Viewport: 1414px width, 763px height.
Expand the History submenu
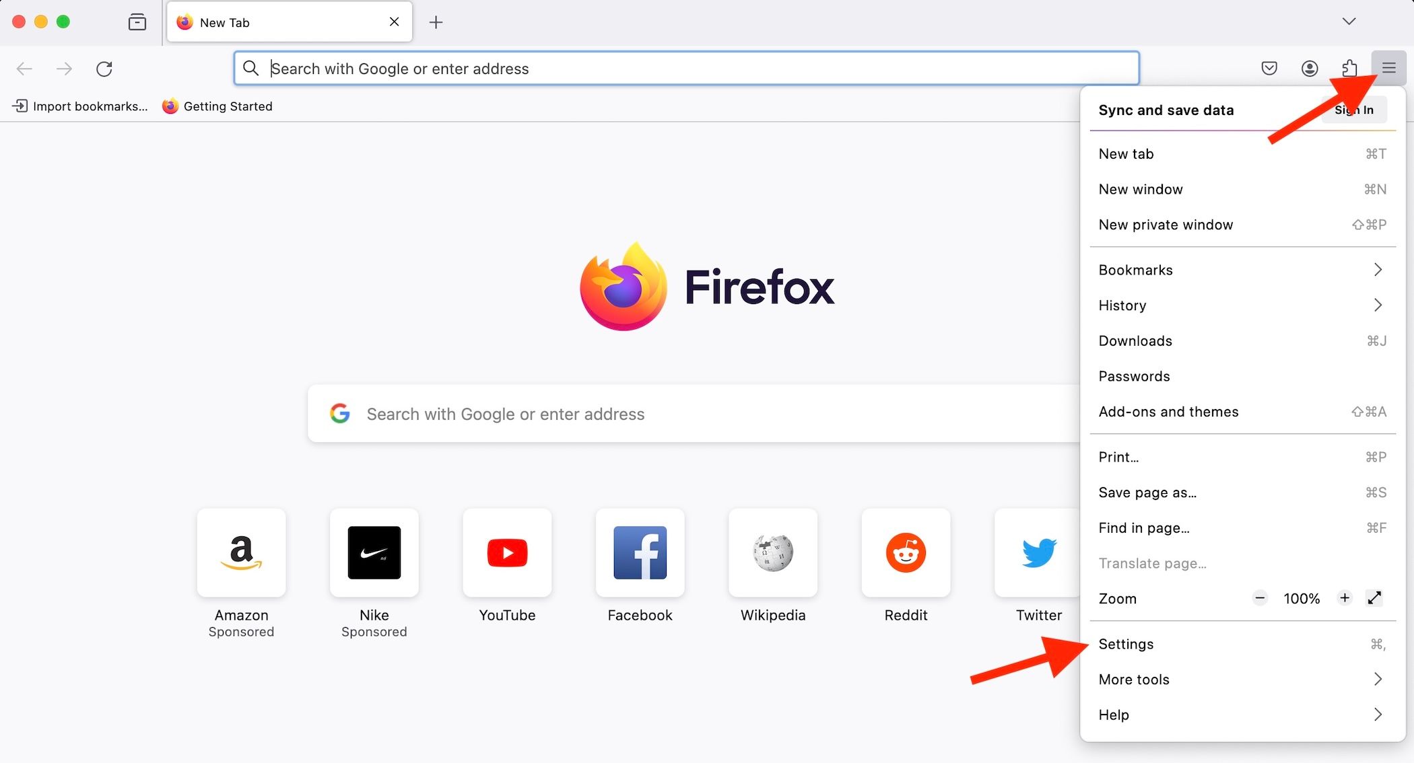click(1242, 305)
